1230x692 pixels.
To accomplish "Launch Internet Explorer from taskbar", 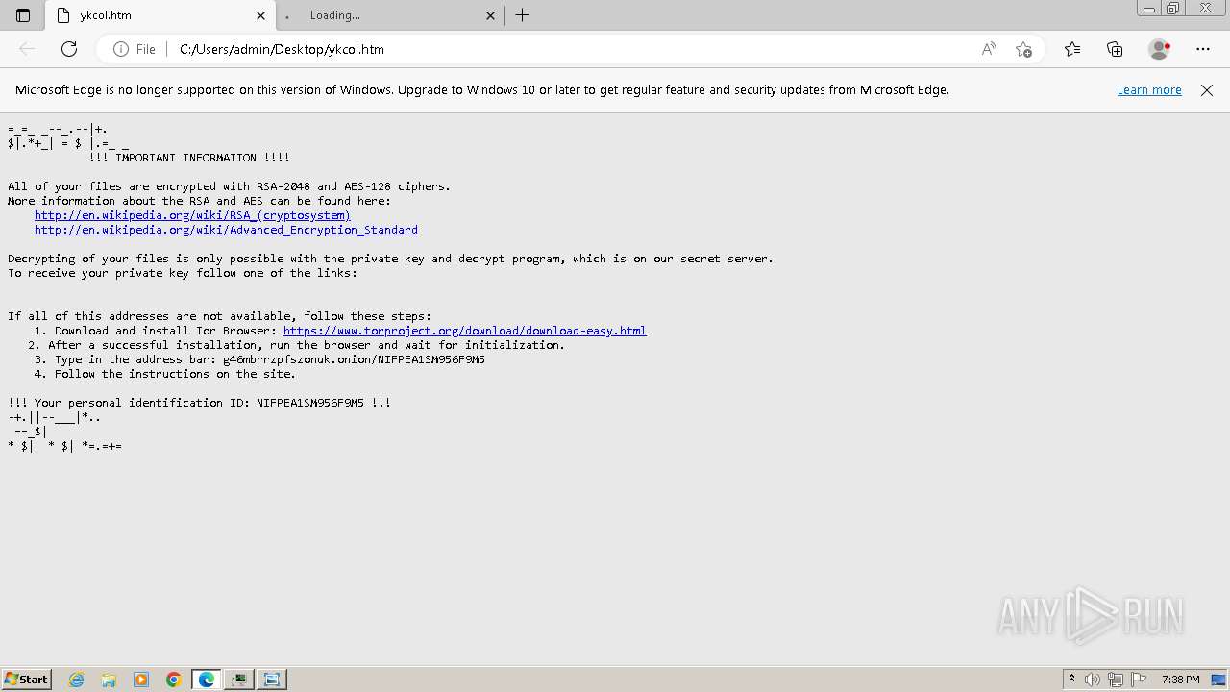I will (76, 680).
